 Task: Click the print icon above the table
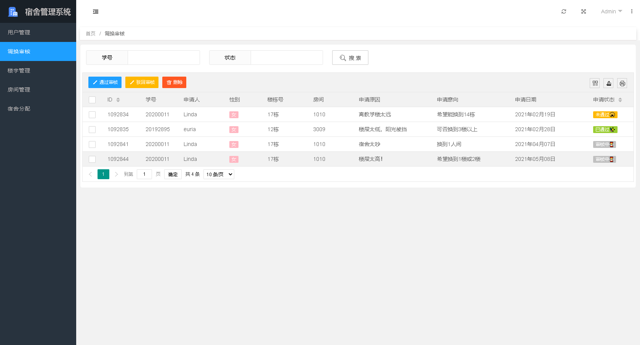622,83
